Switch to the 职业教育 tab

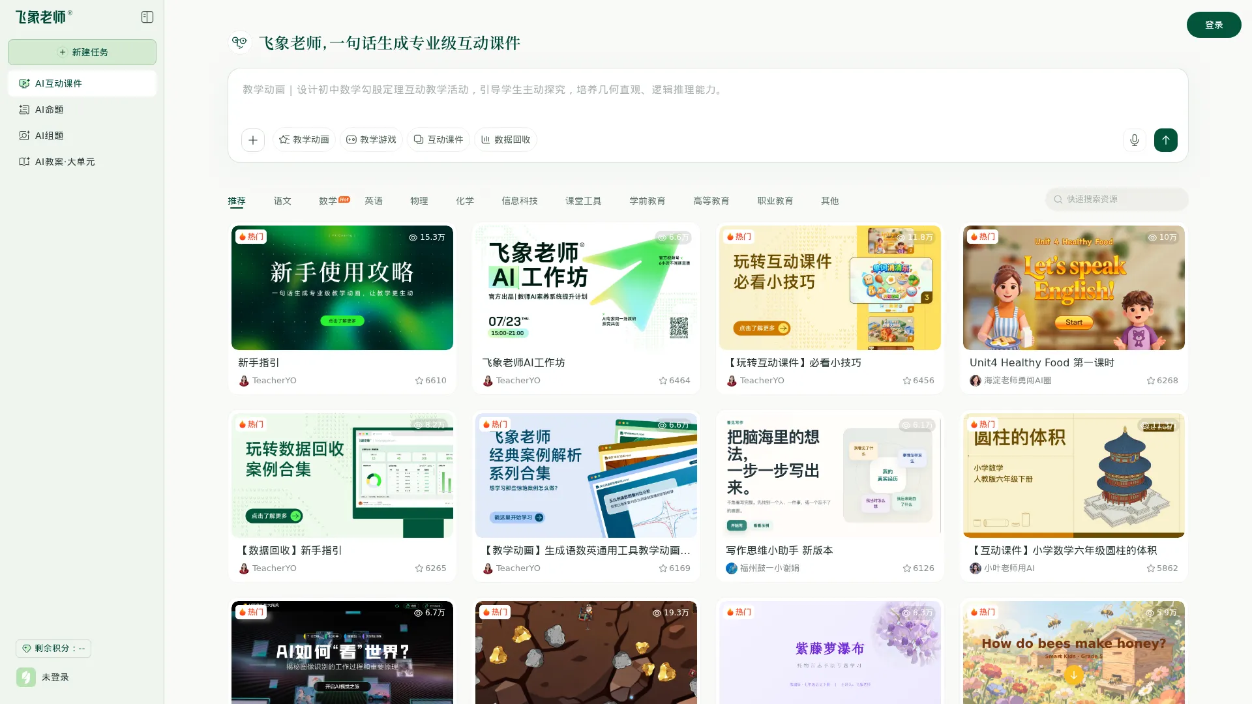tap(775, 201)
